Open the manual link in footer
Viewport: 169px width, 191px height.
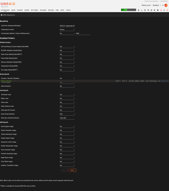165,81
